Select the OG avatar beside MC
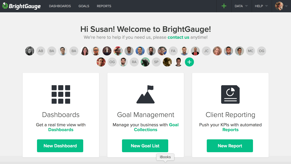The image size is (291, 164). (261, 51)
